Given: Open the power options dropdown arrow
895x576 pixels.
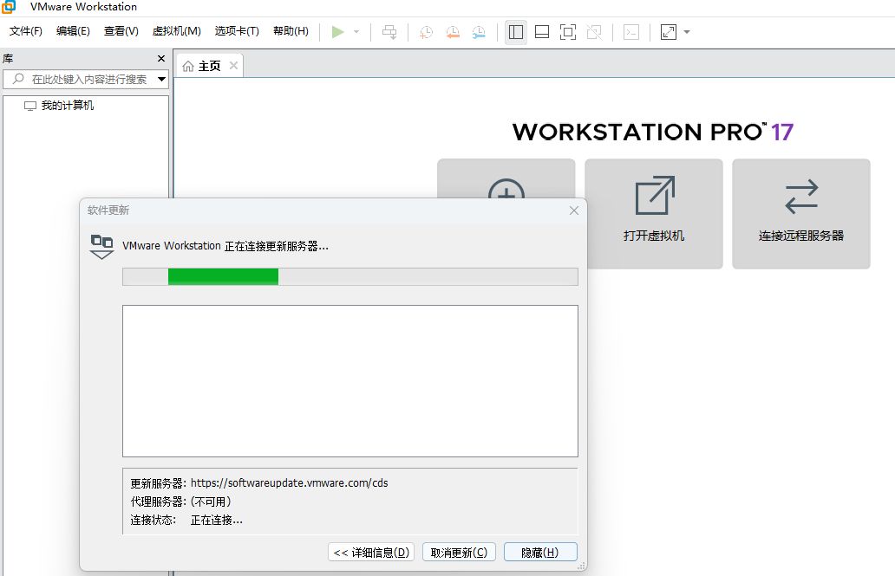Looking at the screenshot, I should [x=356, y=32].
